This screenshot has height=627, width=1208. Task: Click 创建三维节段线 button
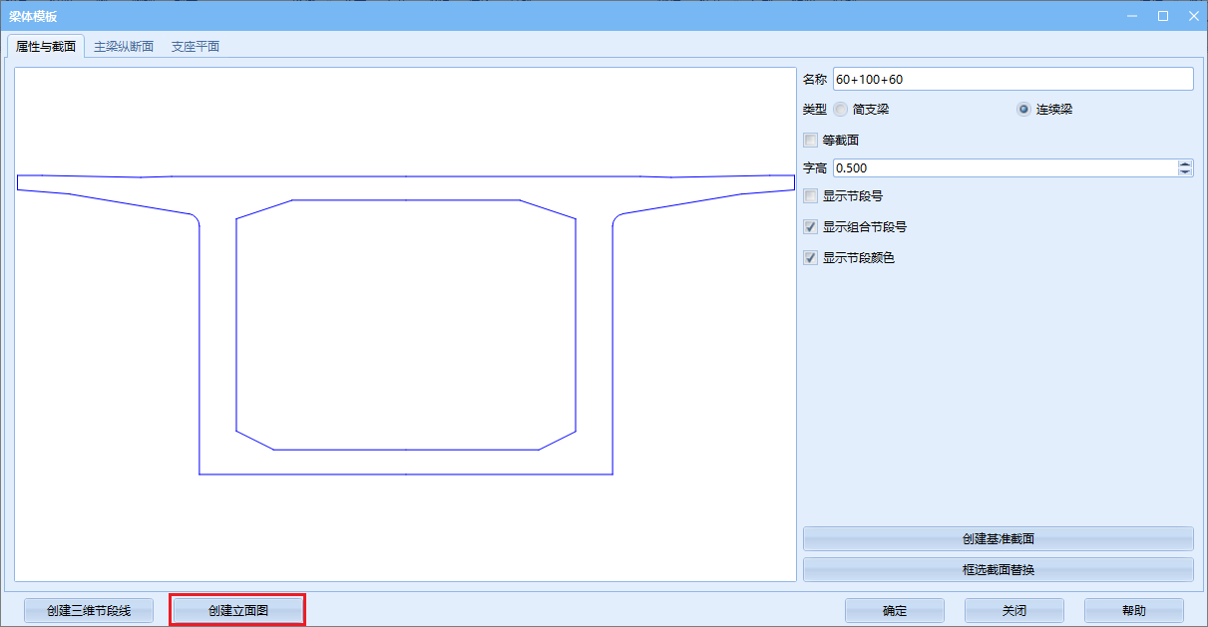(x=89, y=610)
